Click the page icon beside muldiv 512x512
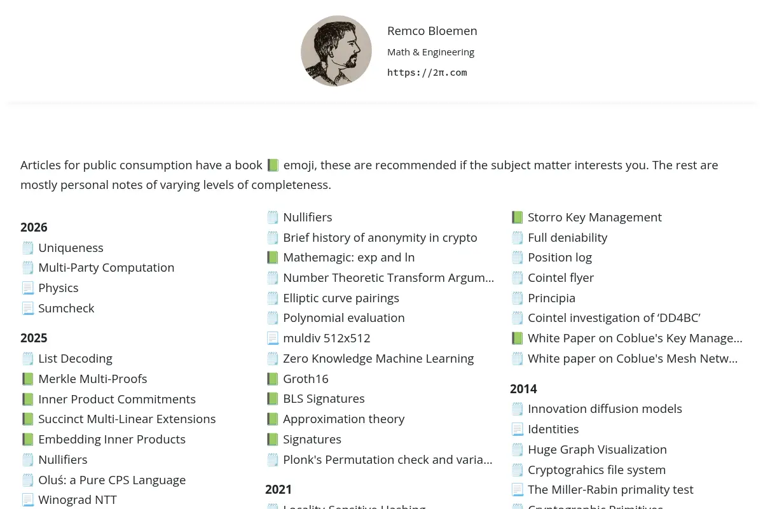Image resolution: width=763 pixels, height=509 pixels. (x=272, y=338)
